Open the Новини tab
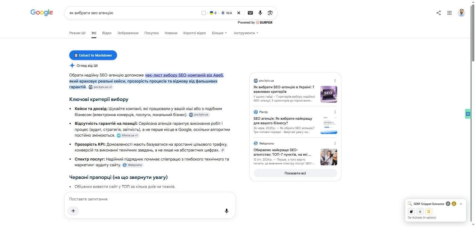The image size is (475, 227). (171, 33)
